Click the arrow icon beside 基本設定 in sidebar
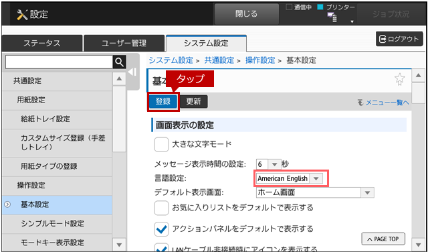Image resolution: width=428 pixels, height=252 pixels. [7, 204]
